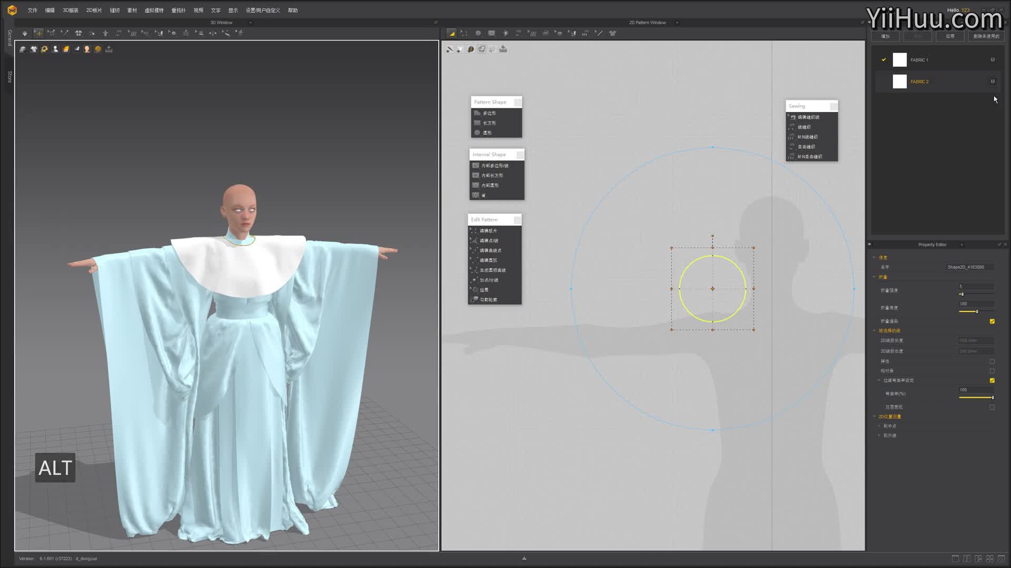The height and width of the screenshot is (568, 1011).
Task: Open the 虚拟模特 avatar menu
Action: point(154,11)
